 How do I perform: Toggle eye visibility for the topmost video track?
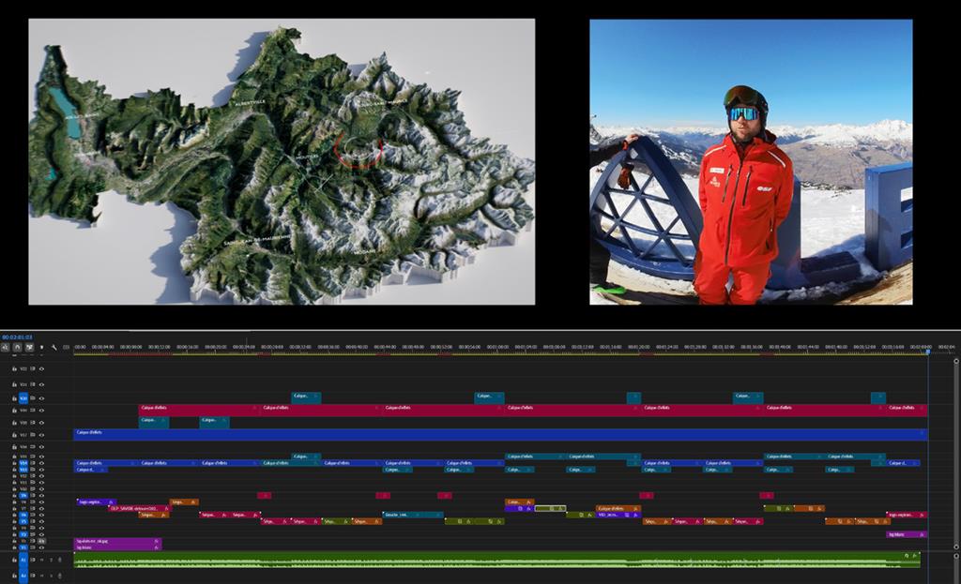pyautogui.click(x=41, y=369)
